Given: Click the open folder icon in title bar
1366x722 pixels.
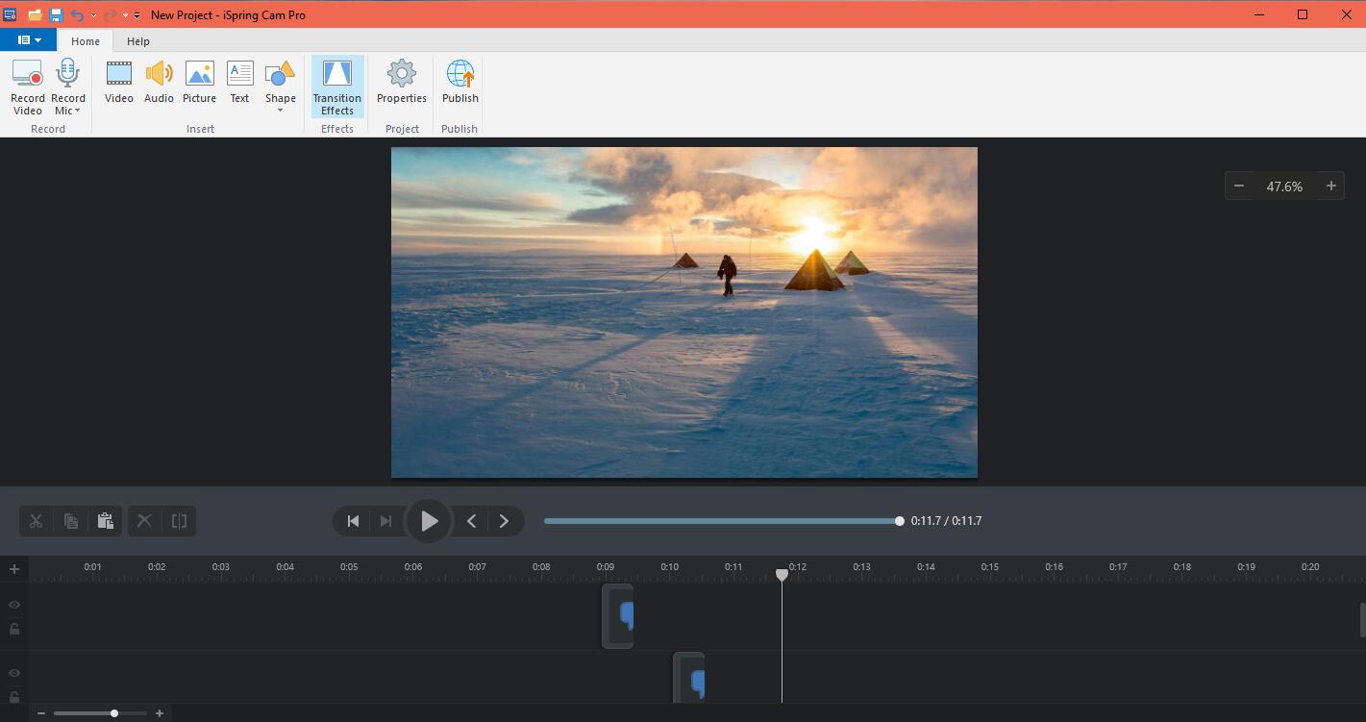Looking at the screenshot, I should point(35,15).
